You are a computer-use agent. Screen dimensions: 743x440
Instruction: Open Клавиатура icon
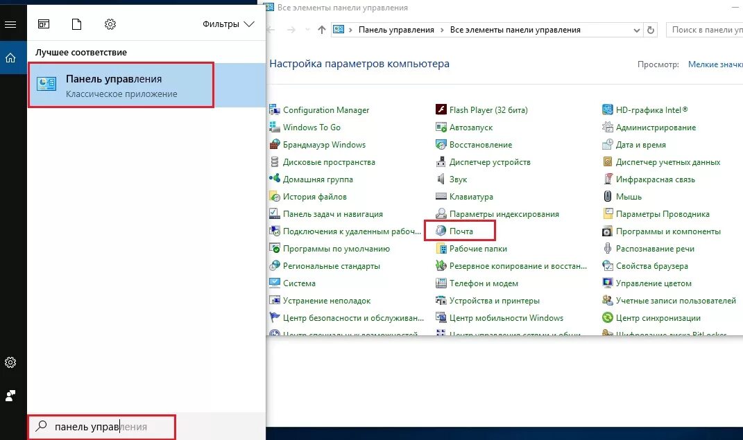point(441,196)
